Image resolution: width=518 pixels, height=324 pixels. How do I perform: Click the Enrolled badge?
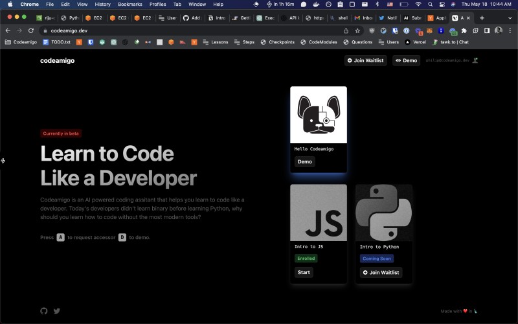[306, 258]
